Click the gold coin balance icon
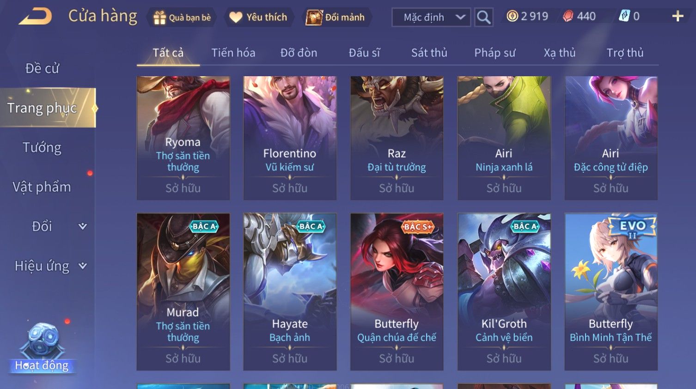696x389 pixels. coord(512,16)
